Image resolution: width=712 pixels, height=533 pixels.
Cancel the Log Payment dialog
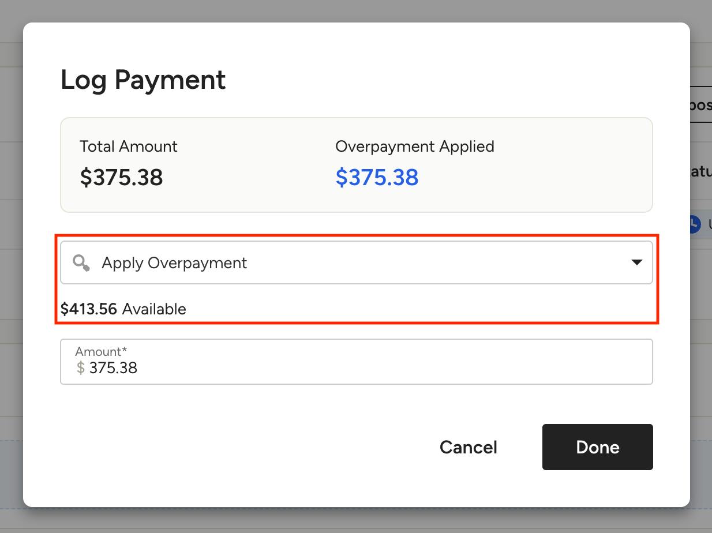[x=469, y=447]
